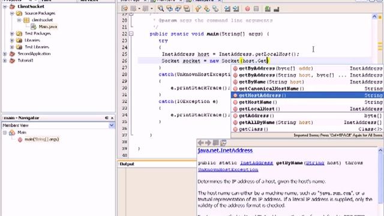This screenshot has height=216, width=384.
Task: Select ClientSocket project name
Action: tap(31, 7)
